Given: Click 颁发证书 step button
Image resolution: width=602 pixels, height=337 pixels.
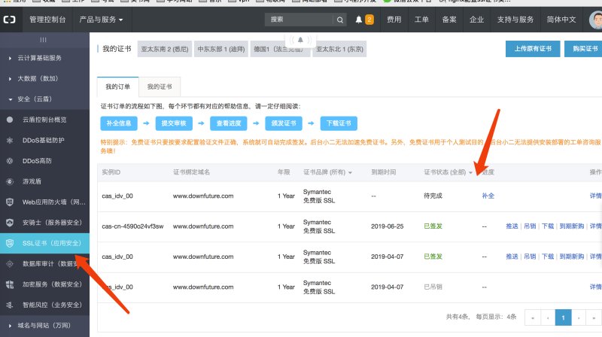Looking at the screenshot, I should 284,123.
